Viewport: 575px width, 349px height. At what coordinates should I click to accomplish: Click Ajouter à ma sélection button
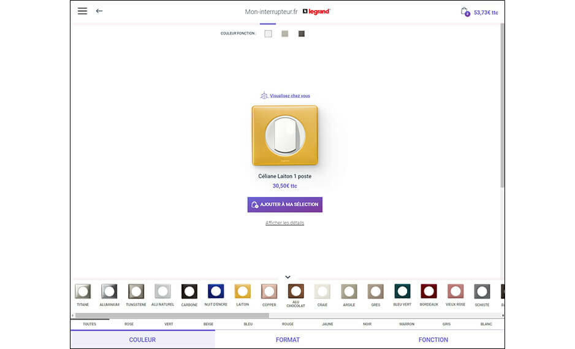tap(285, 204)
